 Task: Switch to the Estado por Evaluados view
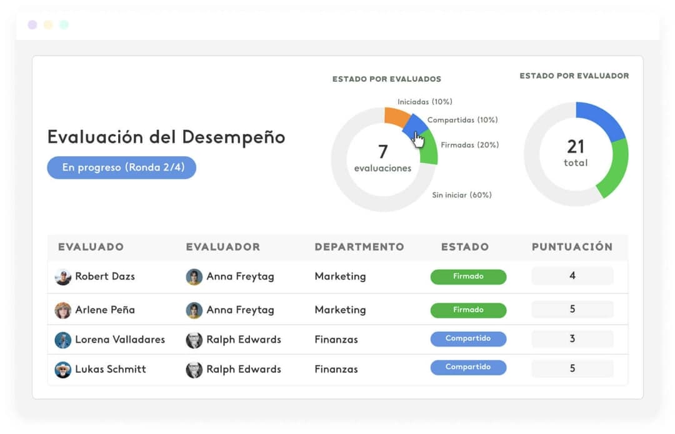point(386,79)
